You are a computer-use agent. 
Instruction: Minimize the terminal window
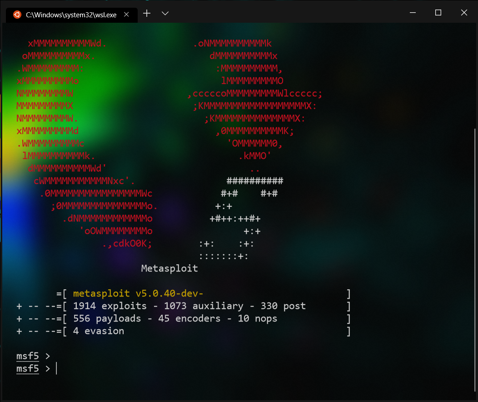(x=413, y=12)
